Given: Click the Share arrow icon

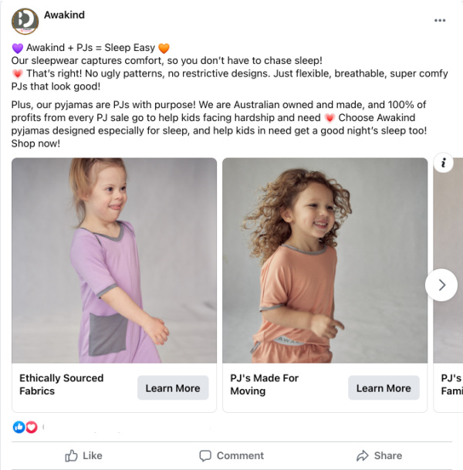Looking at the screenshot, I should tap(362, 455).
